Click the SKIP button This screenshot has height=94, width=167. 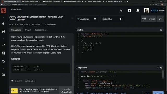80,93
